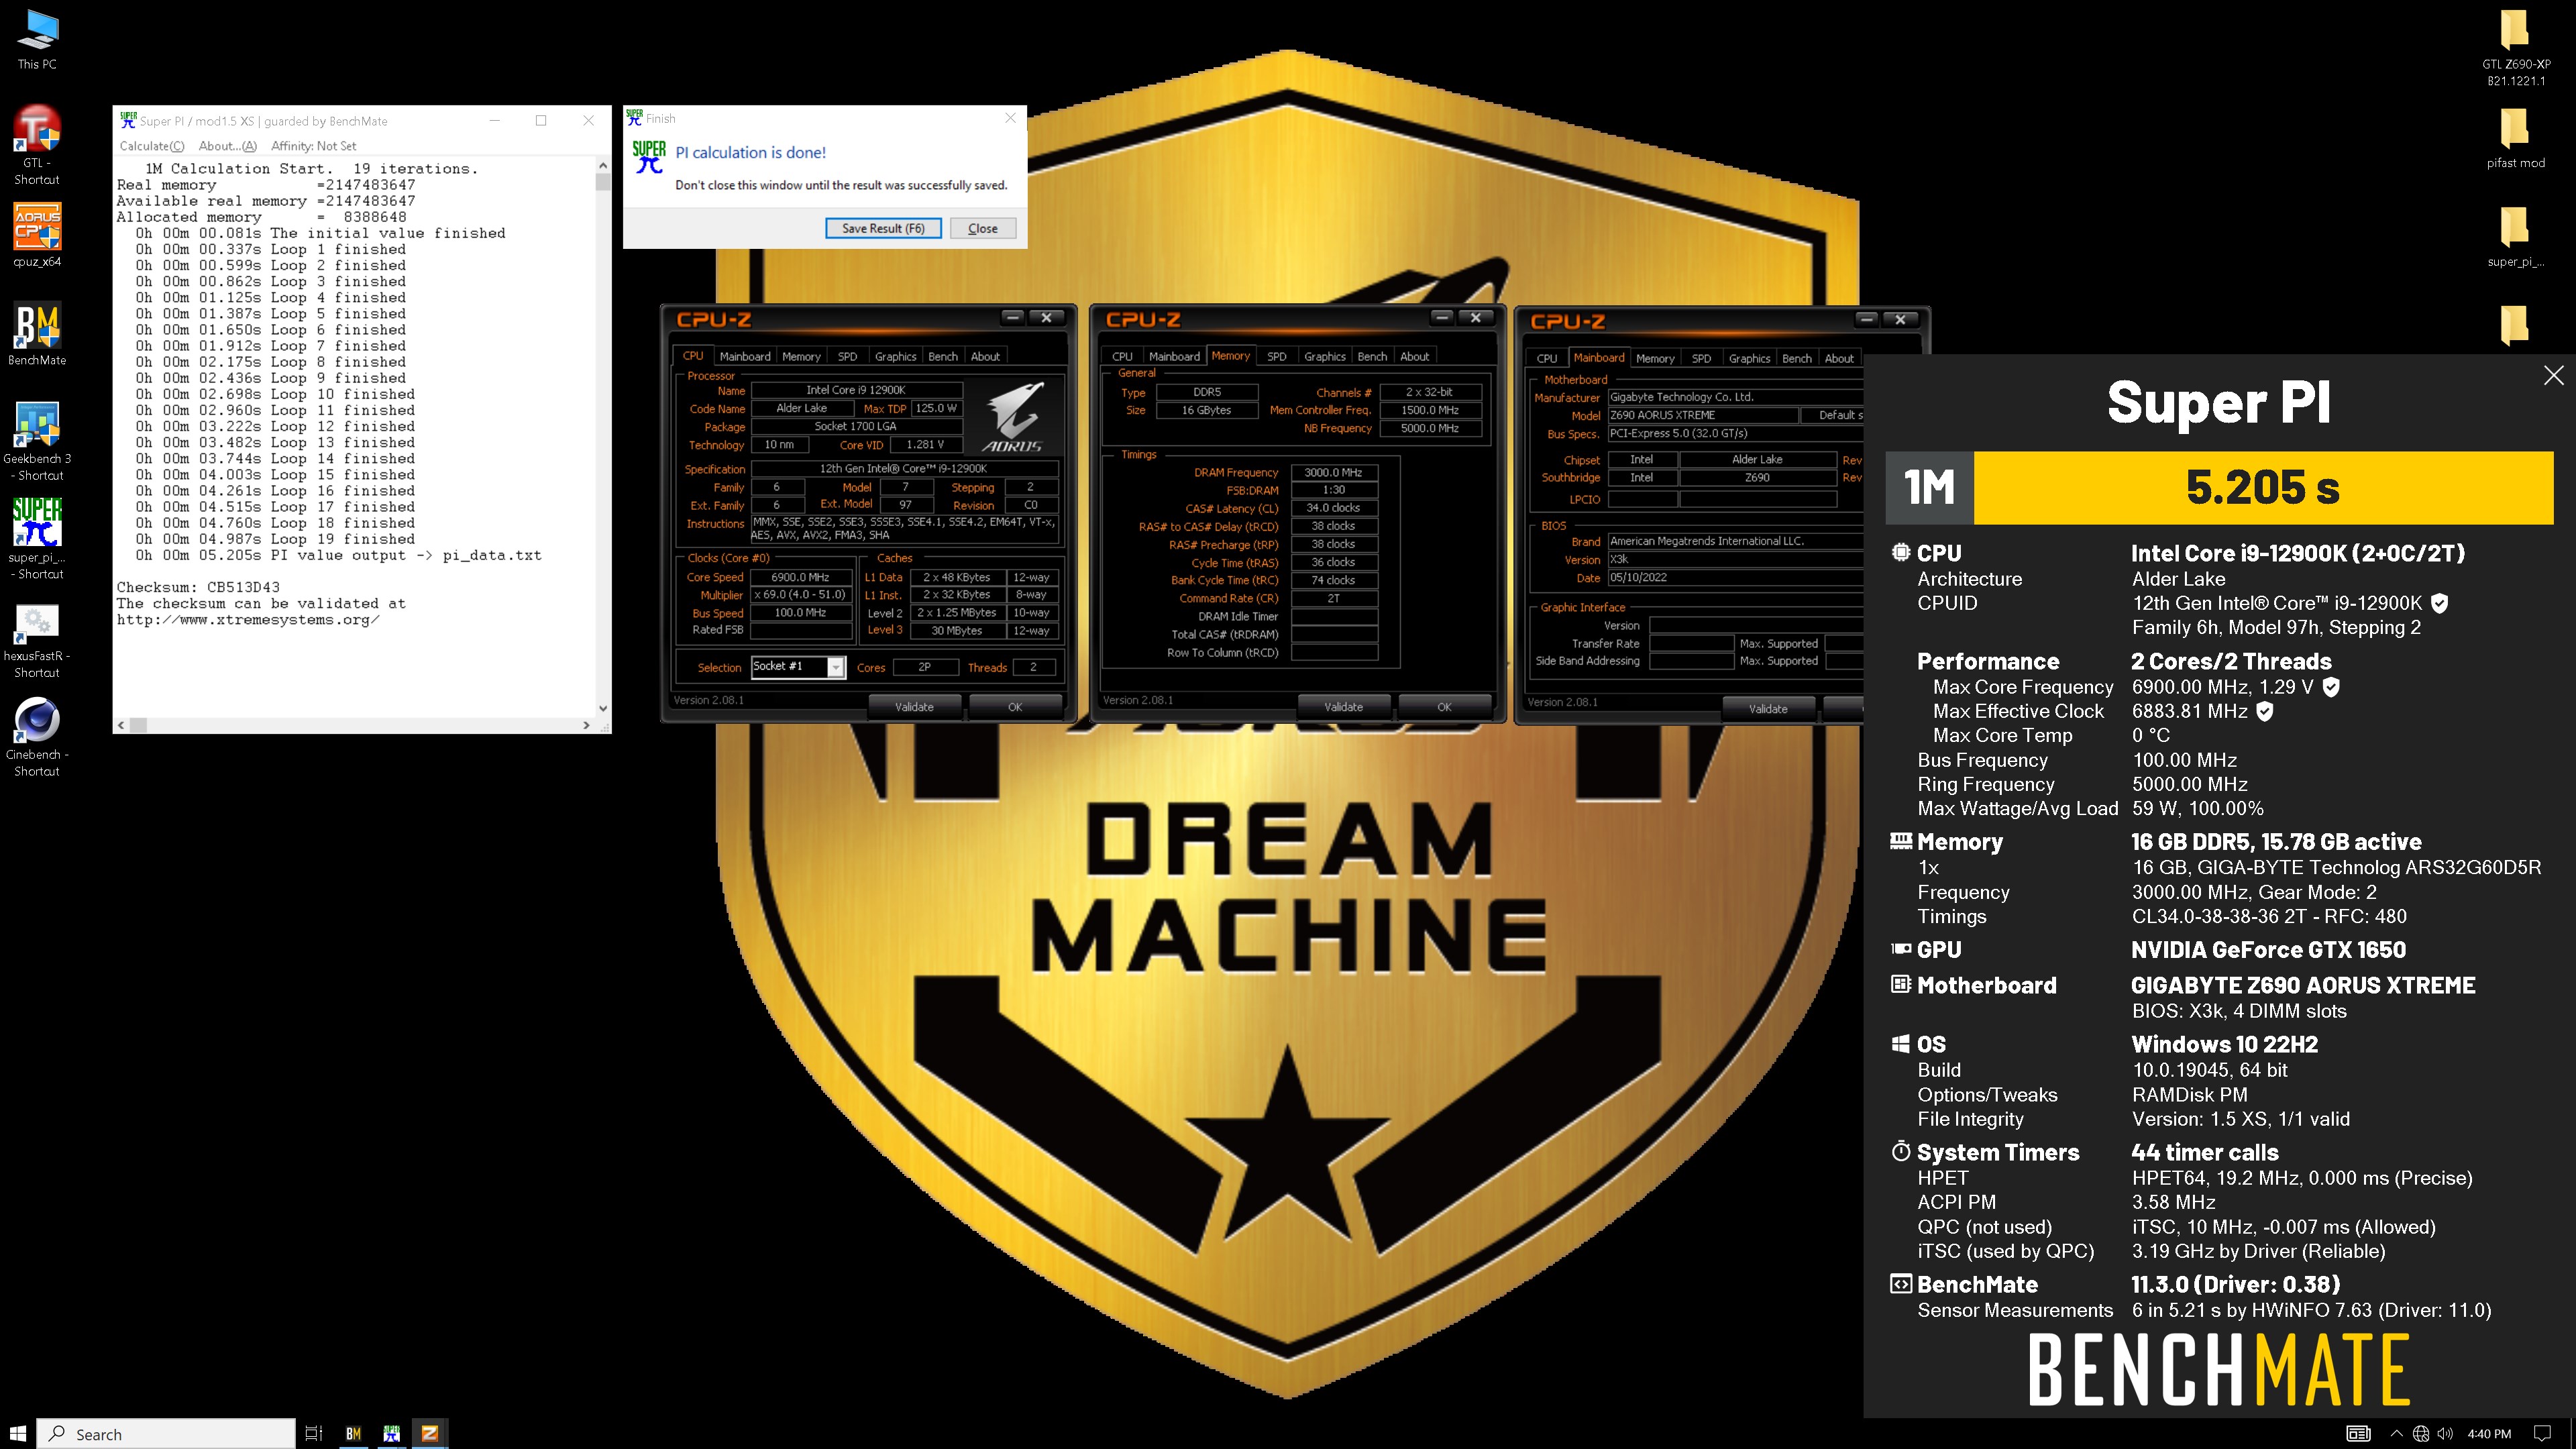Click OK in the first CPU-Z window
The height and width of the screenshot is (1449, 2576).
click(x=1015, y=707)
